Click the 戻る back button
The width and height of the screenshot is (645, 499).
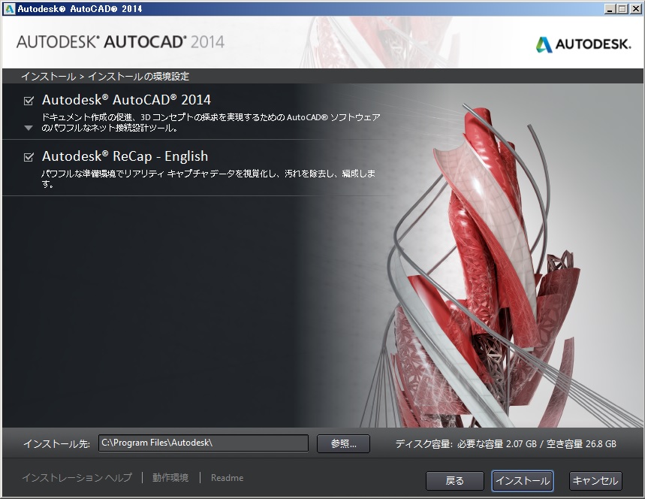[x=454, y=480]
